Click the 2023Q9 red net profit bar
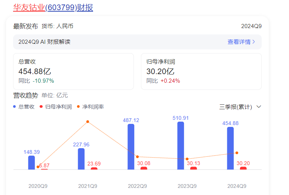 coord(194,168)
